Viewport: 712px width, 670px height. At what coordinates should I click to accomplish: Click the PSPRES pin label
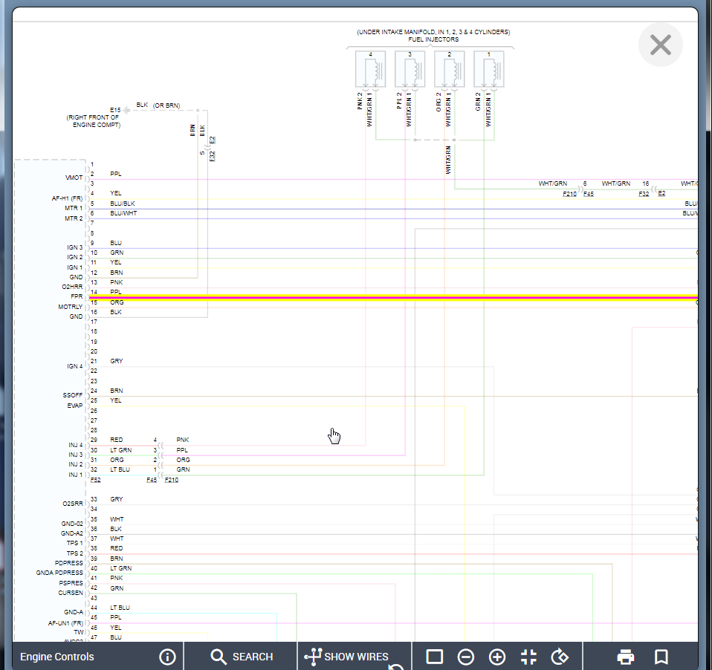[71, 583]
